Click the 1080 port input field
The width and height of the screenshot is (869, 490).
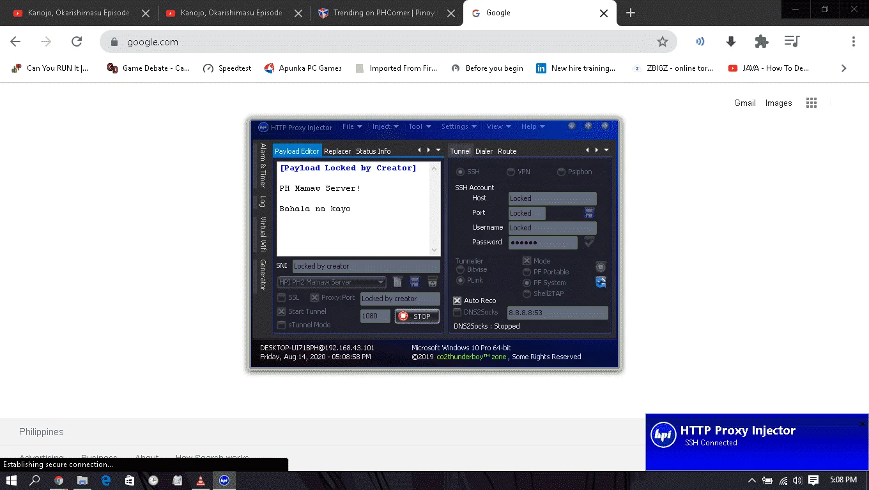(x=375, y=316)
